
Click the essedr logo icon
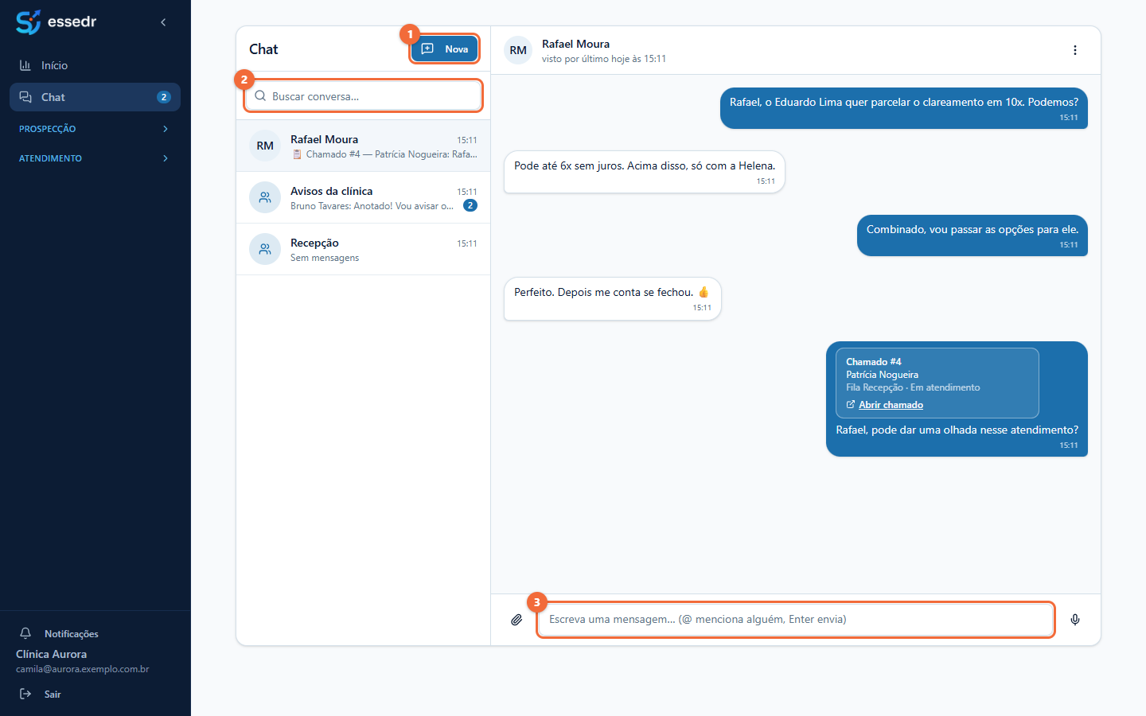[28, 22]
